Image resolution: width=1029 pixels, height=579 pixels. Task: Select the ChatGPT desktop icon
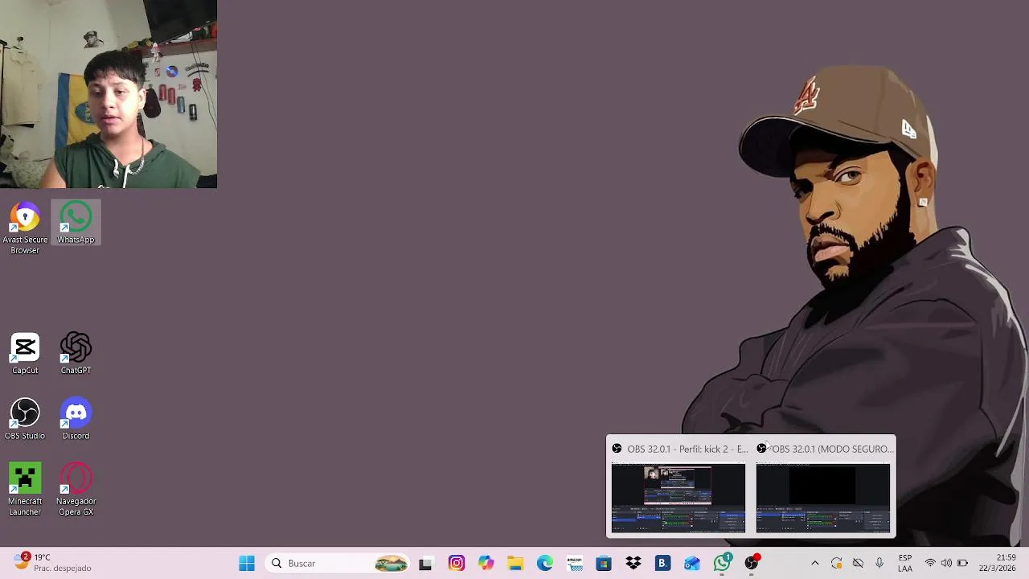click(x=76, y=354)
